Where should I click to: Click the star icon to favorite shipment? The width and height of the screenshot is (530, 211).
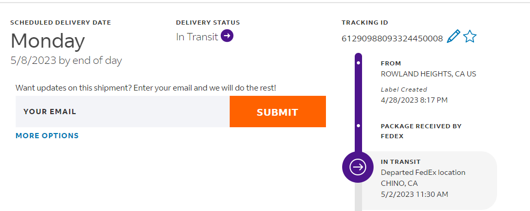470,37
